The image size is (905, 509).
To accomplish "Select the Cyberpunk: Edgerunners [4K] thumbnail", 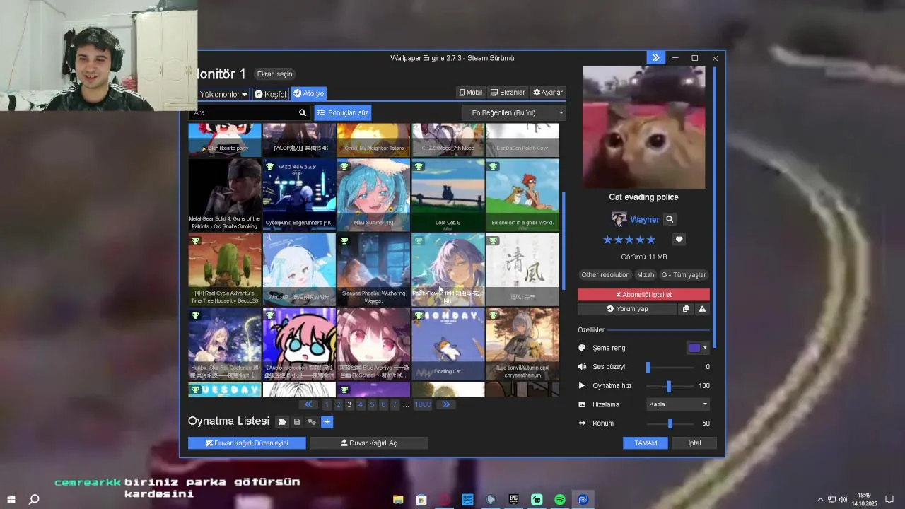I will pyautogui.click(x=299, y=195).
